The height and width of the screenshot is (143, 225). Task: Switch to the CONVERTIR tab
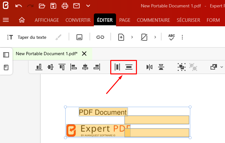78,20
